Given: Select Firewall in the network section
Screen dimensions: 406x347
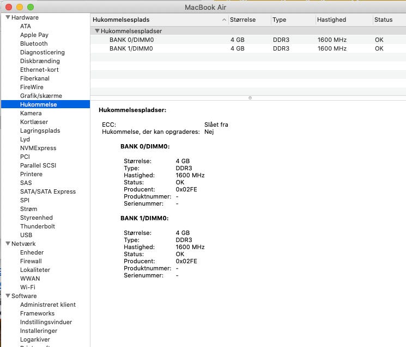Looking at the screenshot, I should pos(31,261).
